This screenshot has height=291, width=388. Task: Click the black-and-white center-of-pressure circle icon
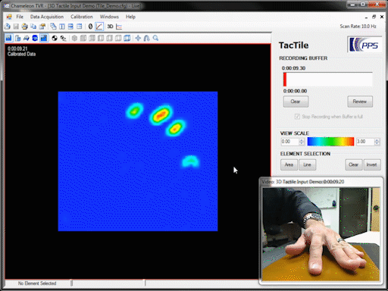coord(55,38)
